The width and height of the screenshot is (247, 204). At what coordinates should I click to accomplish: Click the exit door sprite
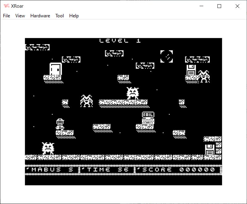point(55,69)
